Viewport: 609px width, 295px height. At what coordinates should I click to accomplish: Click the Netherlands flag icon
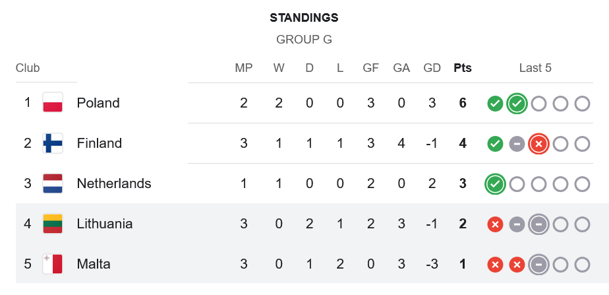pos(53,183)
